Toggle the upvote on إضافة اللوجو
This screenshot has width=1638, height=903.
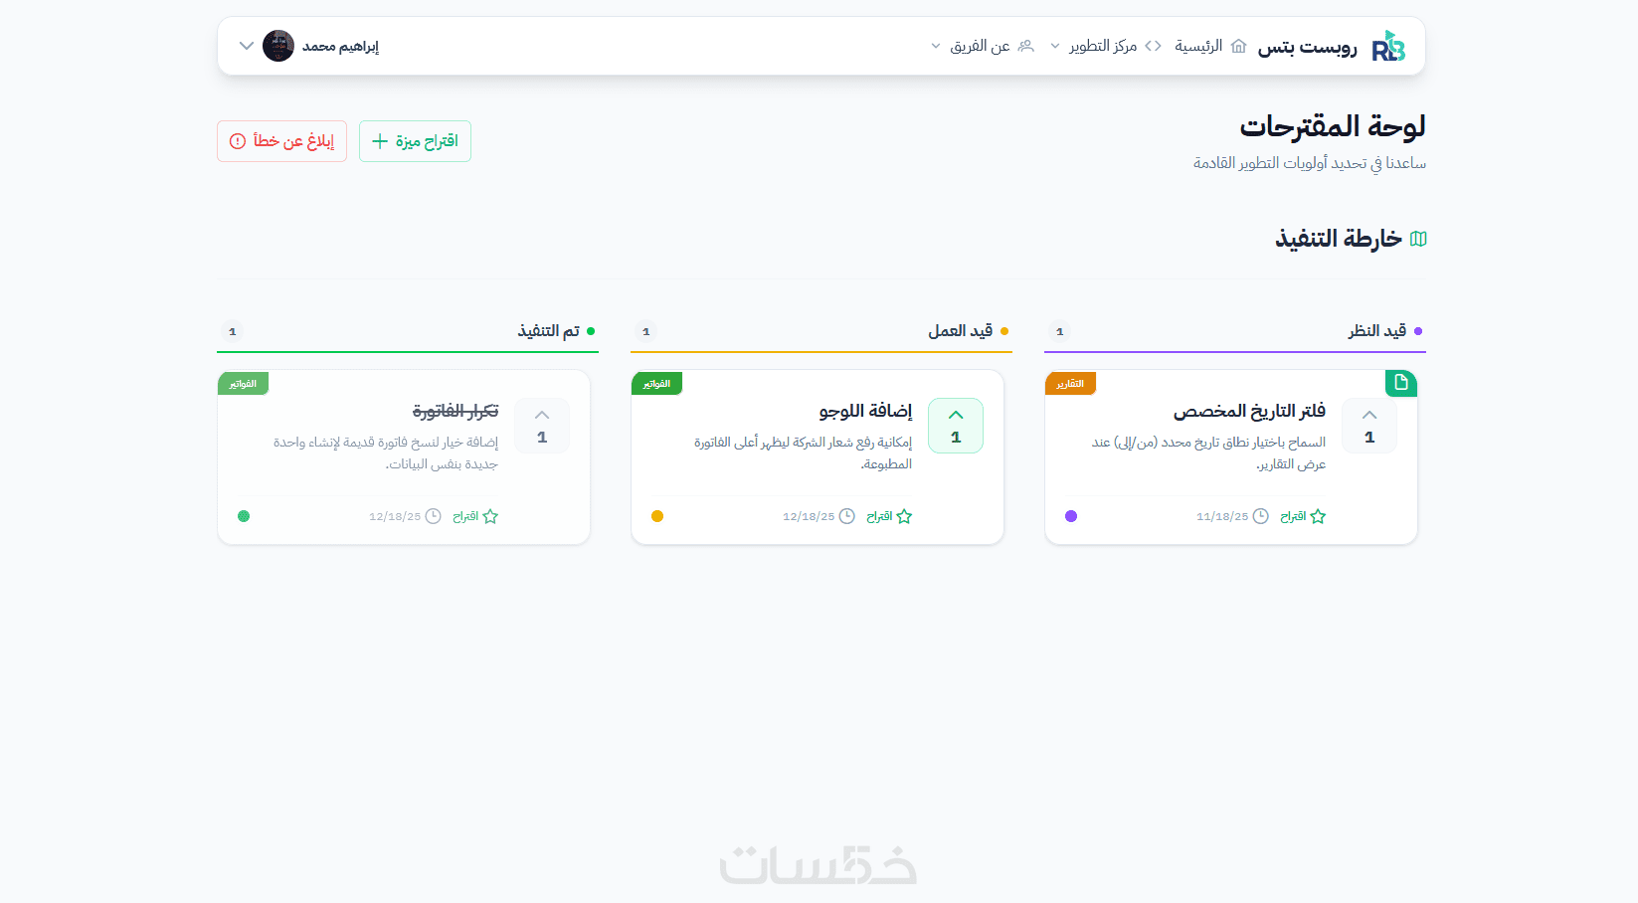click(956, 426)
